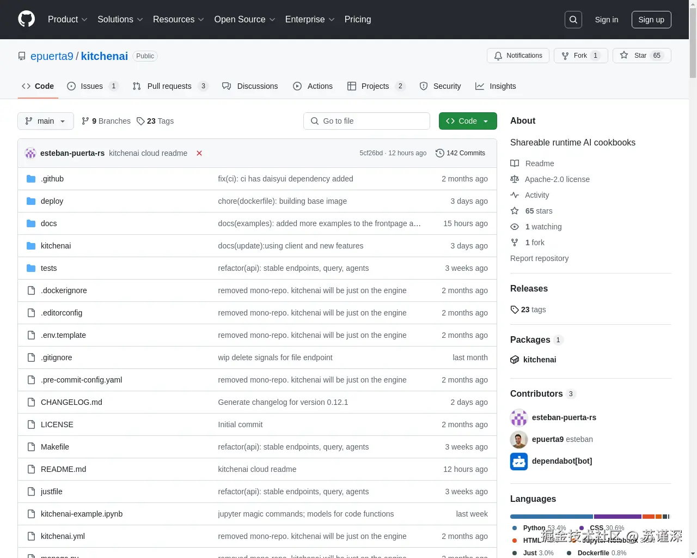Click dependabot[bot] avatar icon

pos(519,461)
